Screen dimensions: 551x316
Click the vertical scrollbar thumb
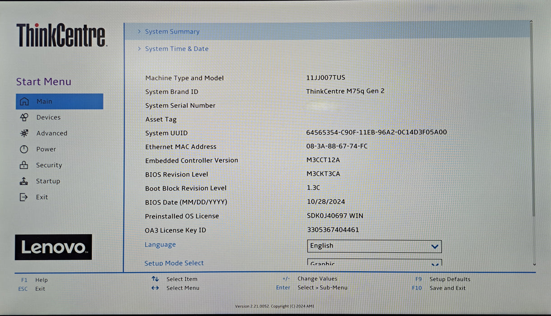(x=533, y=120)
